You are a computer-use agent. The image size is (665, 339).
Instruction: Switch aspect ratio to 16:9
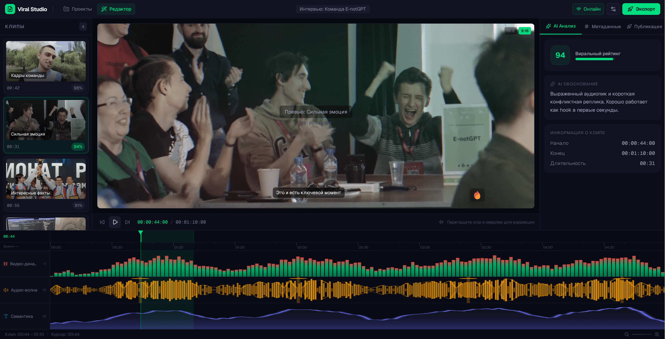[511, 31]
